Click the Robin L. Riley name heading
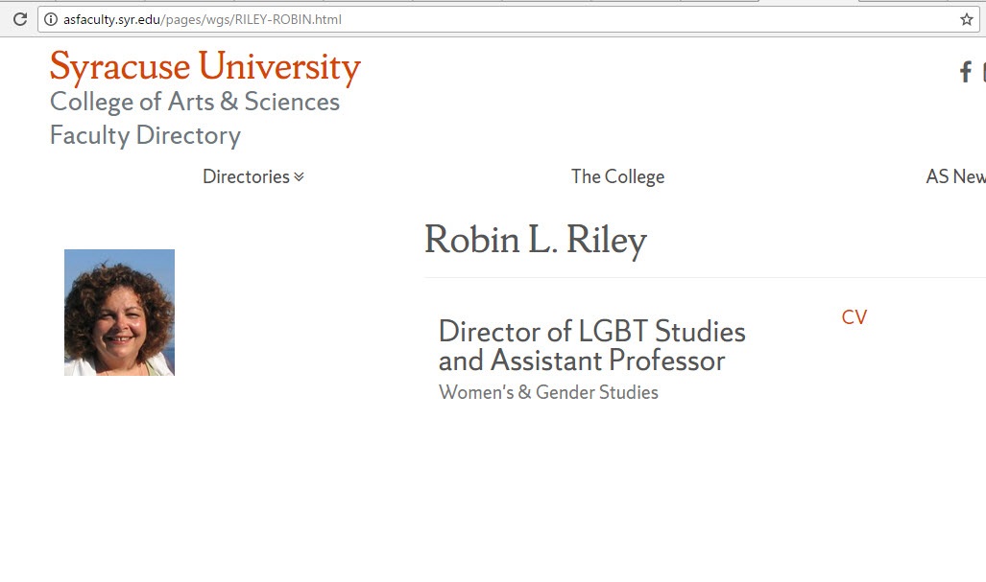The image size is (986, 582). pyautogui.click(x=536, y=240)
